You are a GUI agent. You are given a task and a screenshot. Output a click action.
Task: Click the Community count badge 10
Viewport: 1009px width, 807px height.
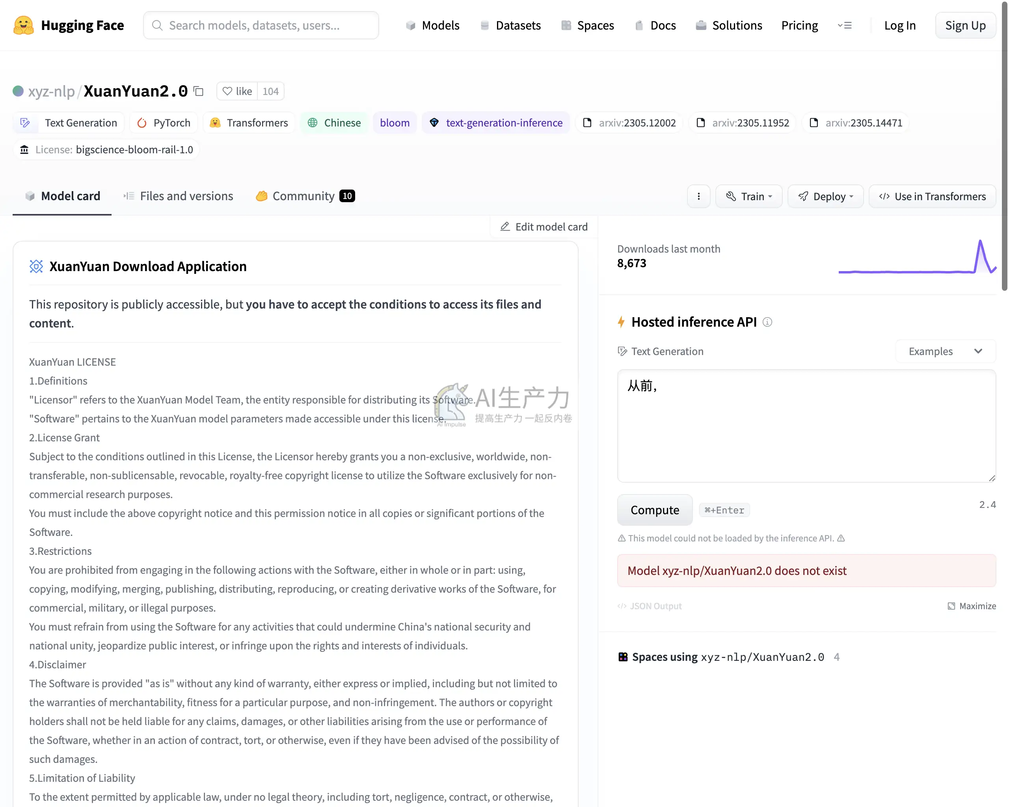click(x=347, y=197)
